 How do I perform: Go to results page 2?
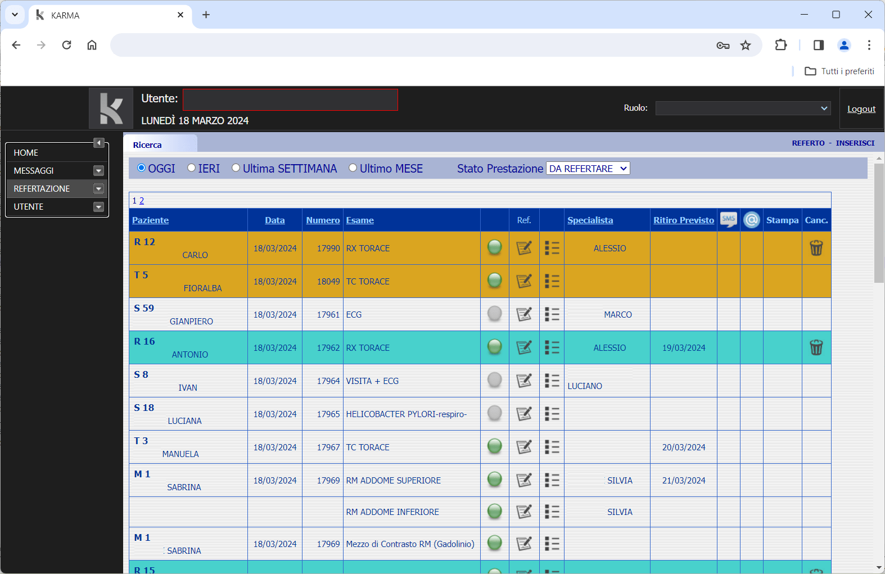(x=142, y=201)
